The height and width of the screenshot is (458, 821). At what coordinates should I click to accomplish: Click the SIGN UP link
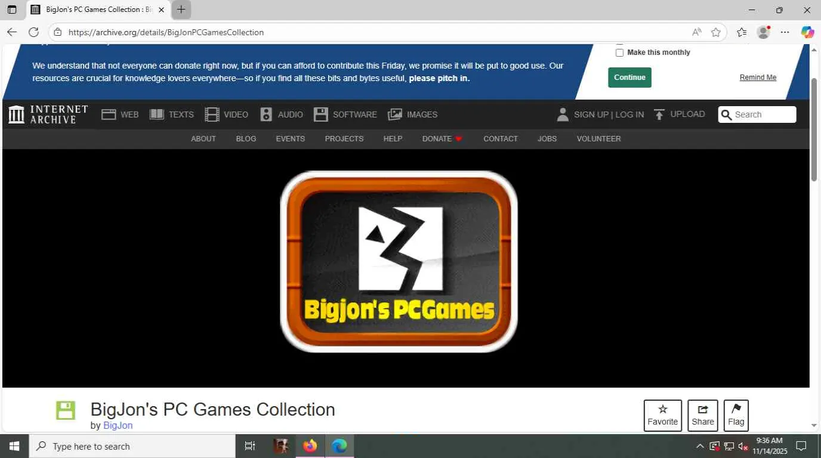(591, 114)
